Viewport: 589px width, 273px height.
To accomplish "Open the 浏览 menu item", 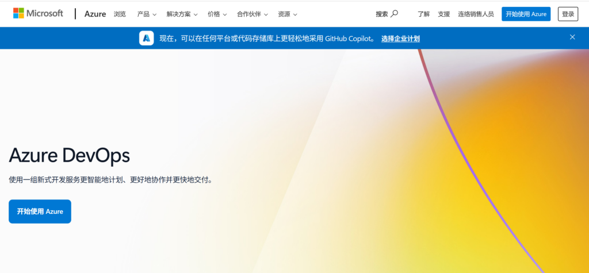I will tap(120, 14).
